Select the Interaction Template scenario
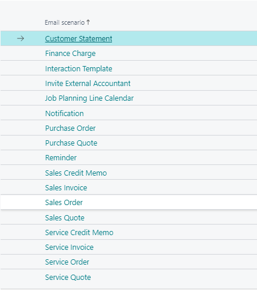Image resolution: width=257 pixels, height=297 pixels. click(x=78, y=69)
